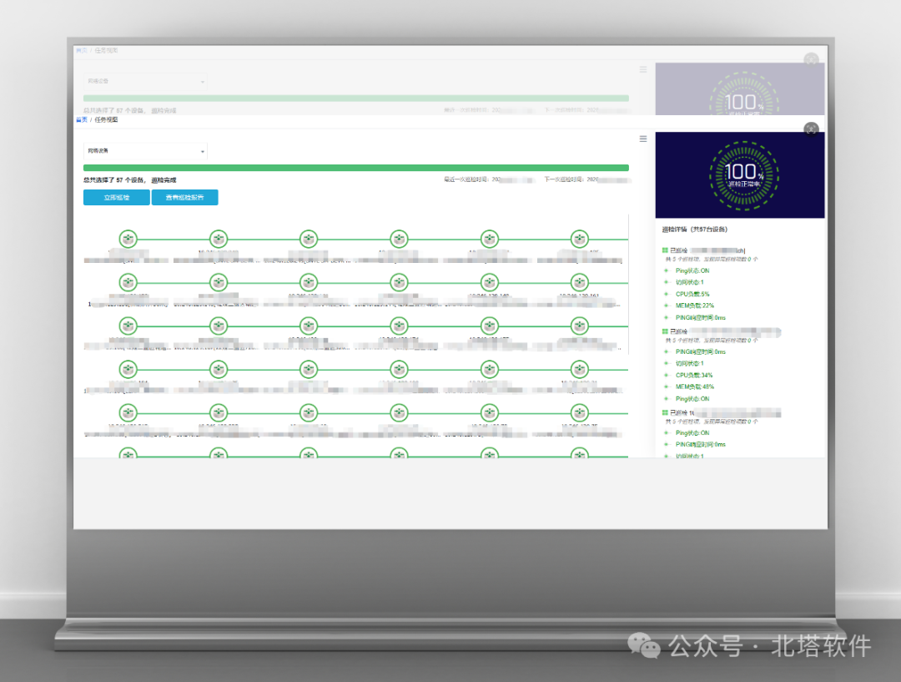
Task: Select first device node icon in fourth row
Action: point(128,369)
